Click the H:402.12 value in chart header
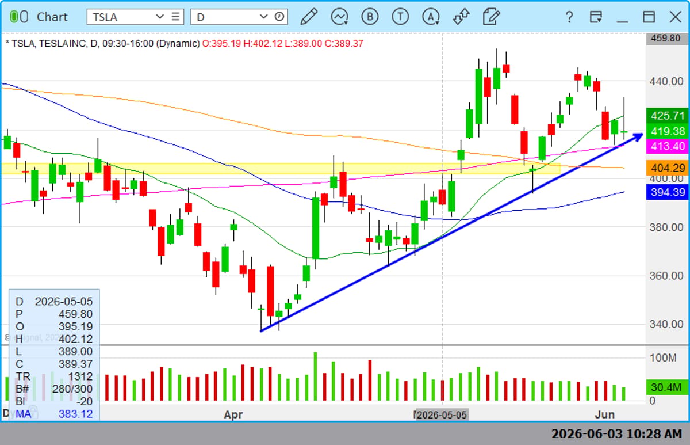Image resolution: width=690 pixels, height=445 pixels. (x=262, y=43)
